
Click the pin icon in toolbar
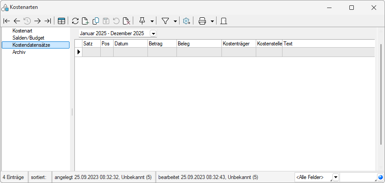[142, 21]
